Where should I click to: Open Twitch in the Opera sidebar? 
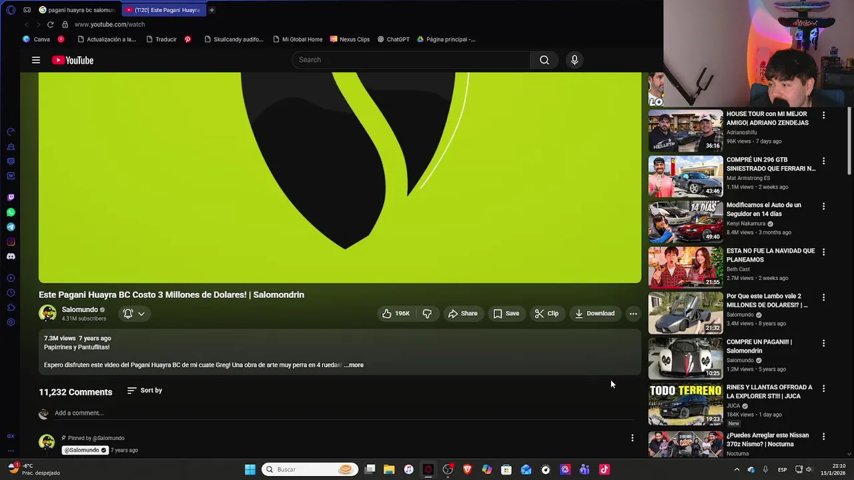click(11, 197)
